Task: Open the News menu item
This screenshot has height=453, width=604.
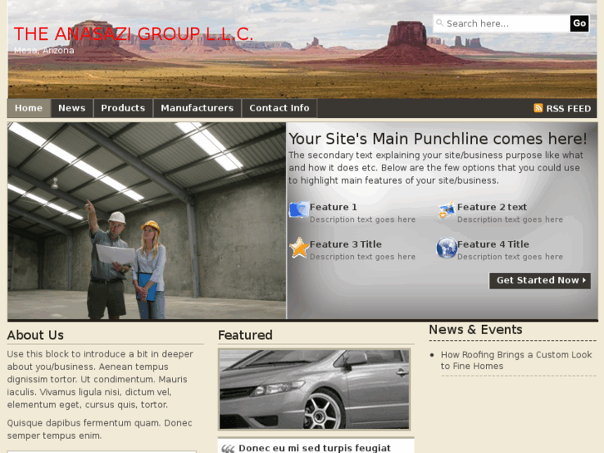Action: [72, 108]
